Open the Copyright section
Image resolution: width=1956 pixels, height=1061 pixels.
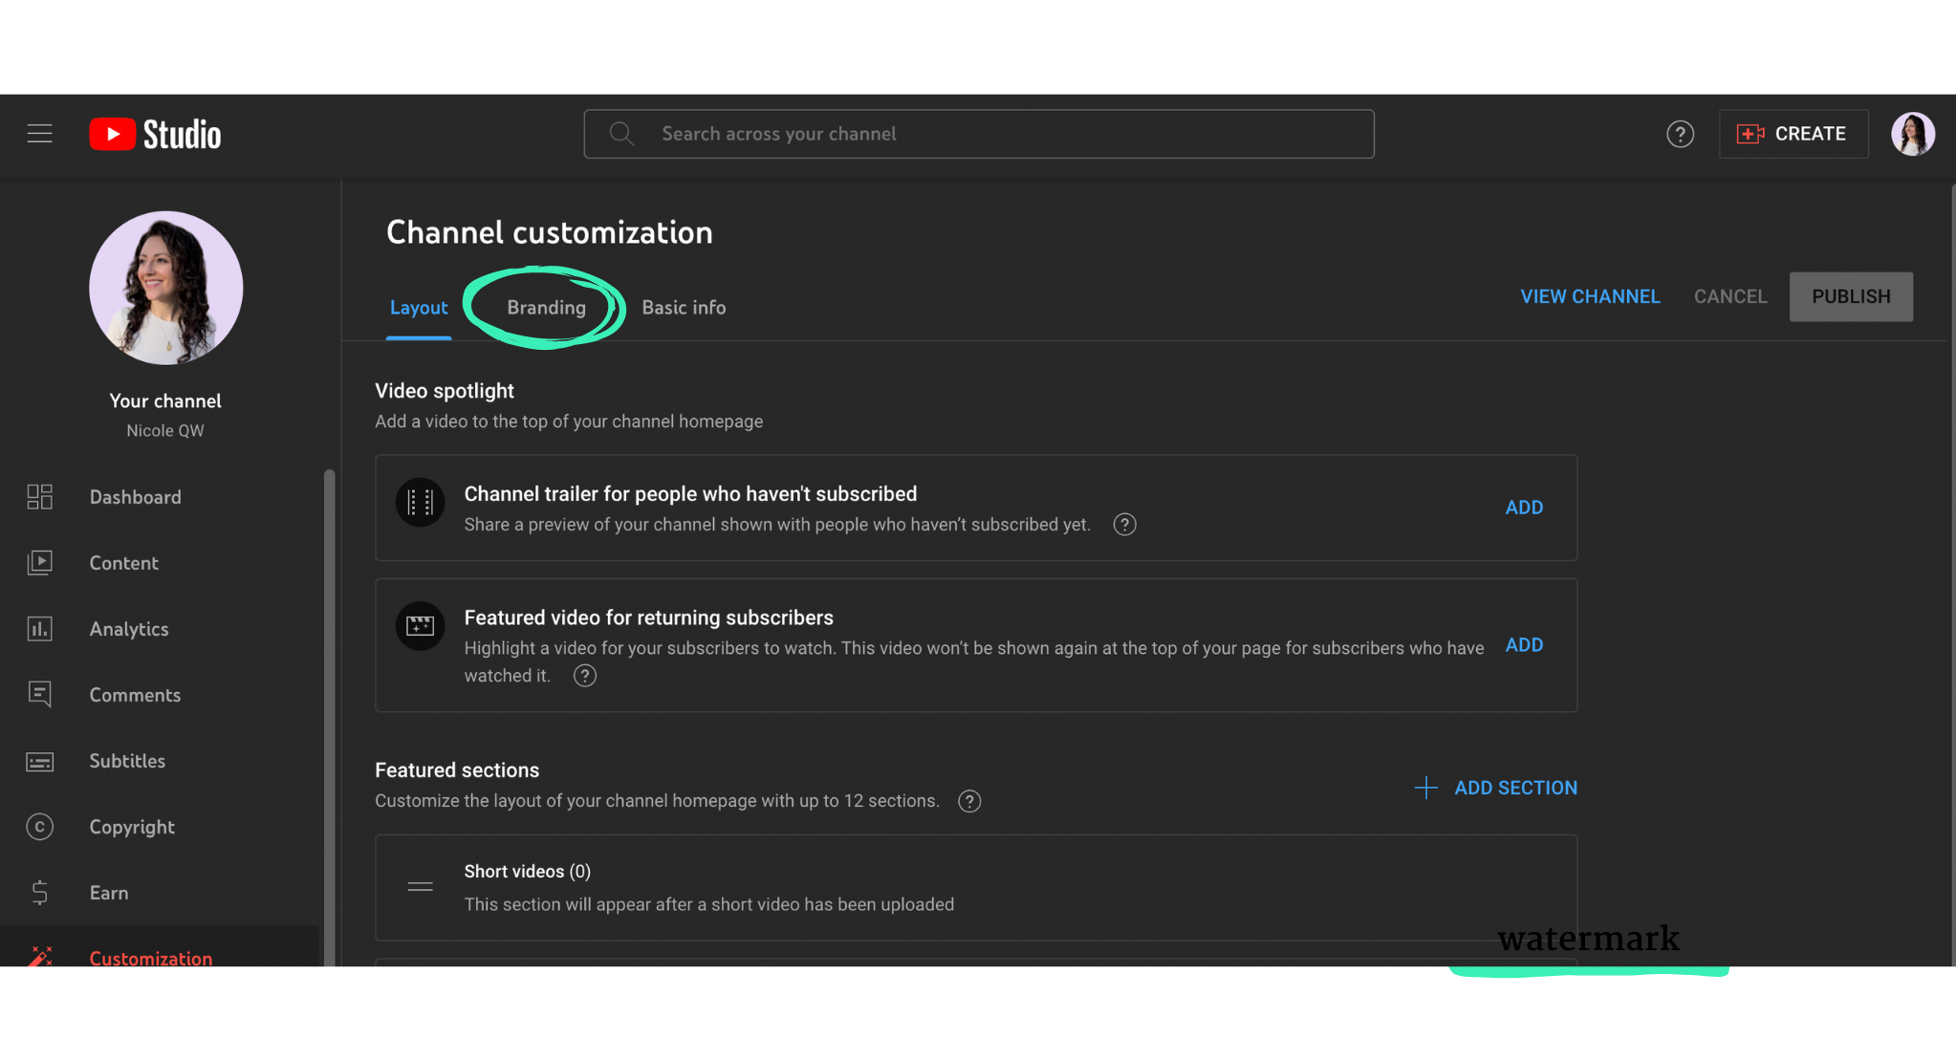[x=132, y=827]
